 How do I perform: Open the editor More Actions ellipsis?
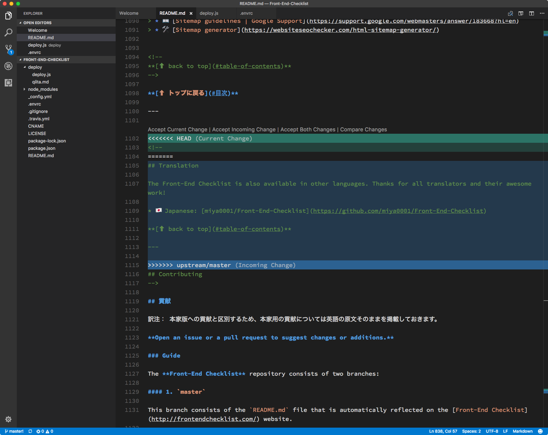(x=542, y=13)
